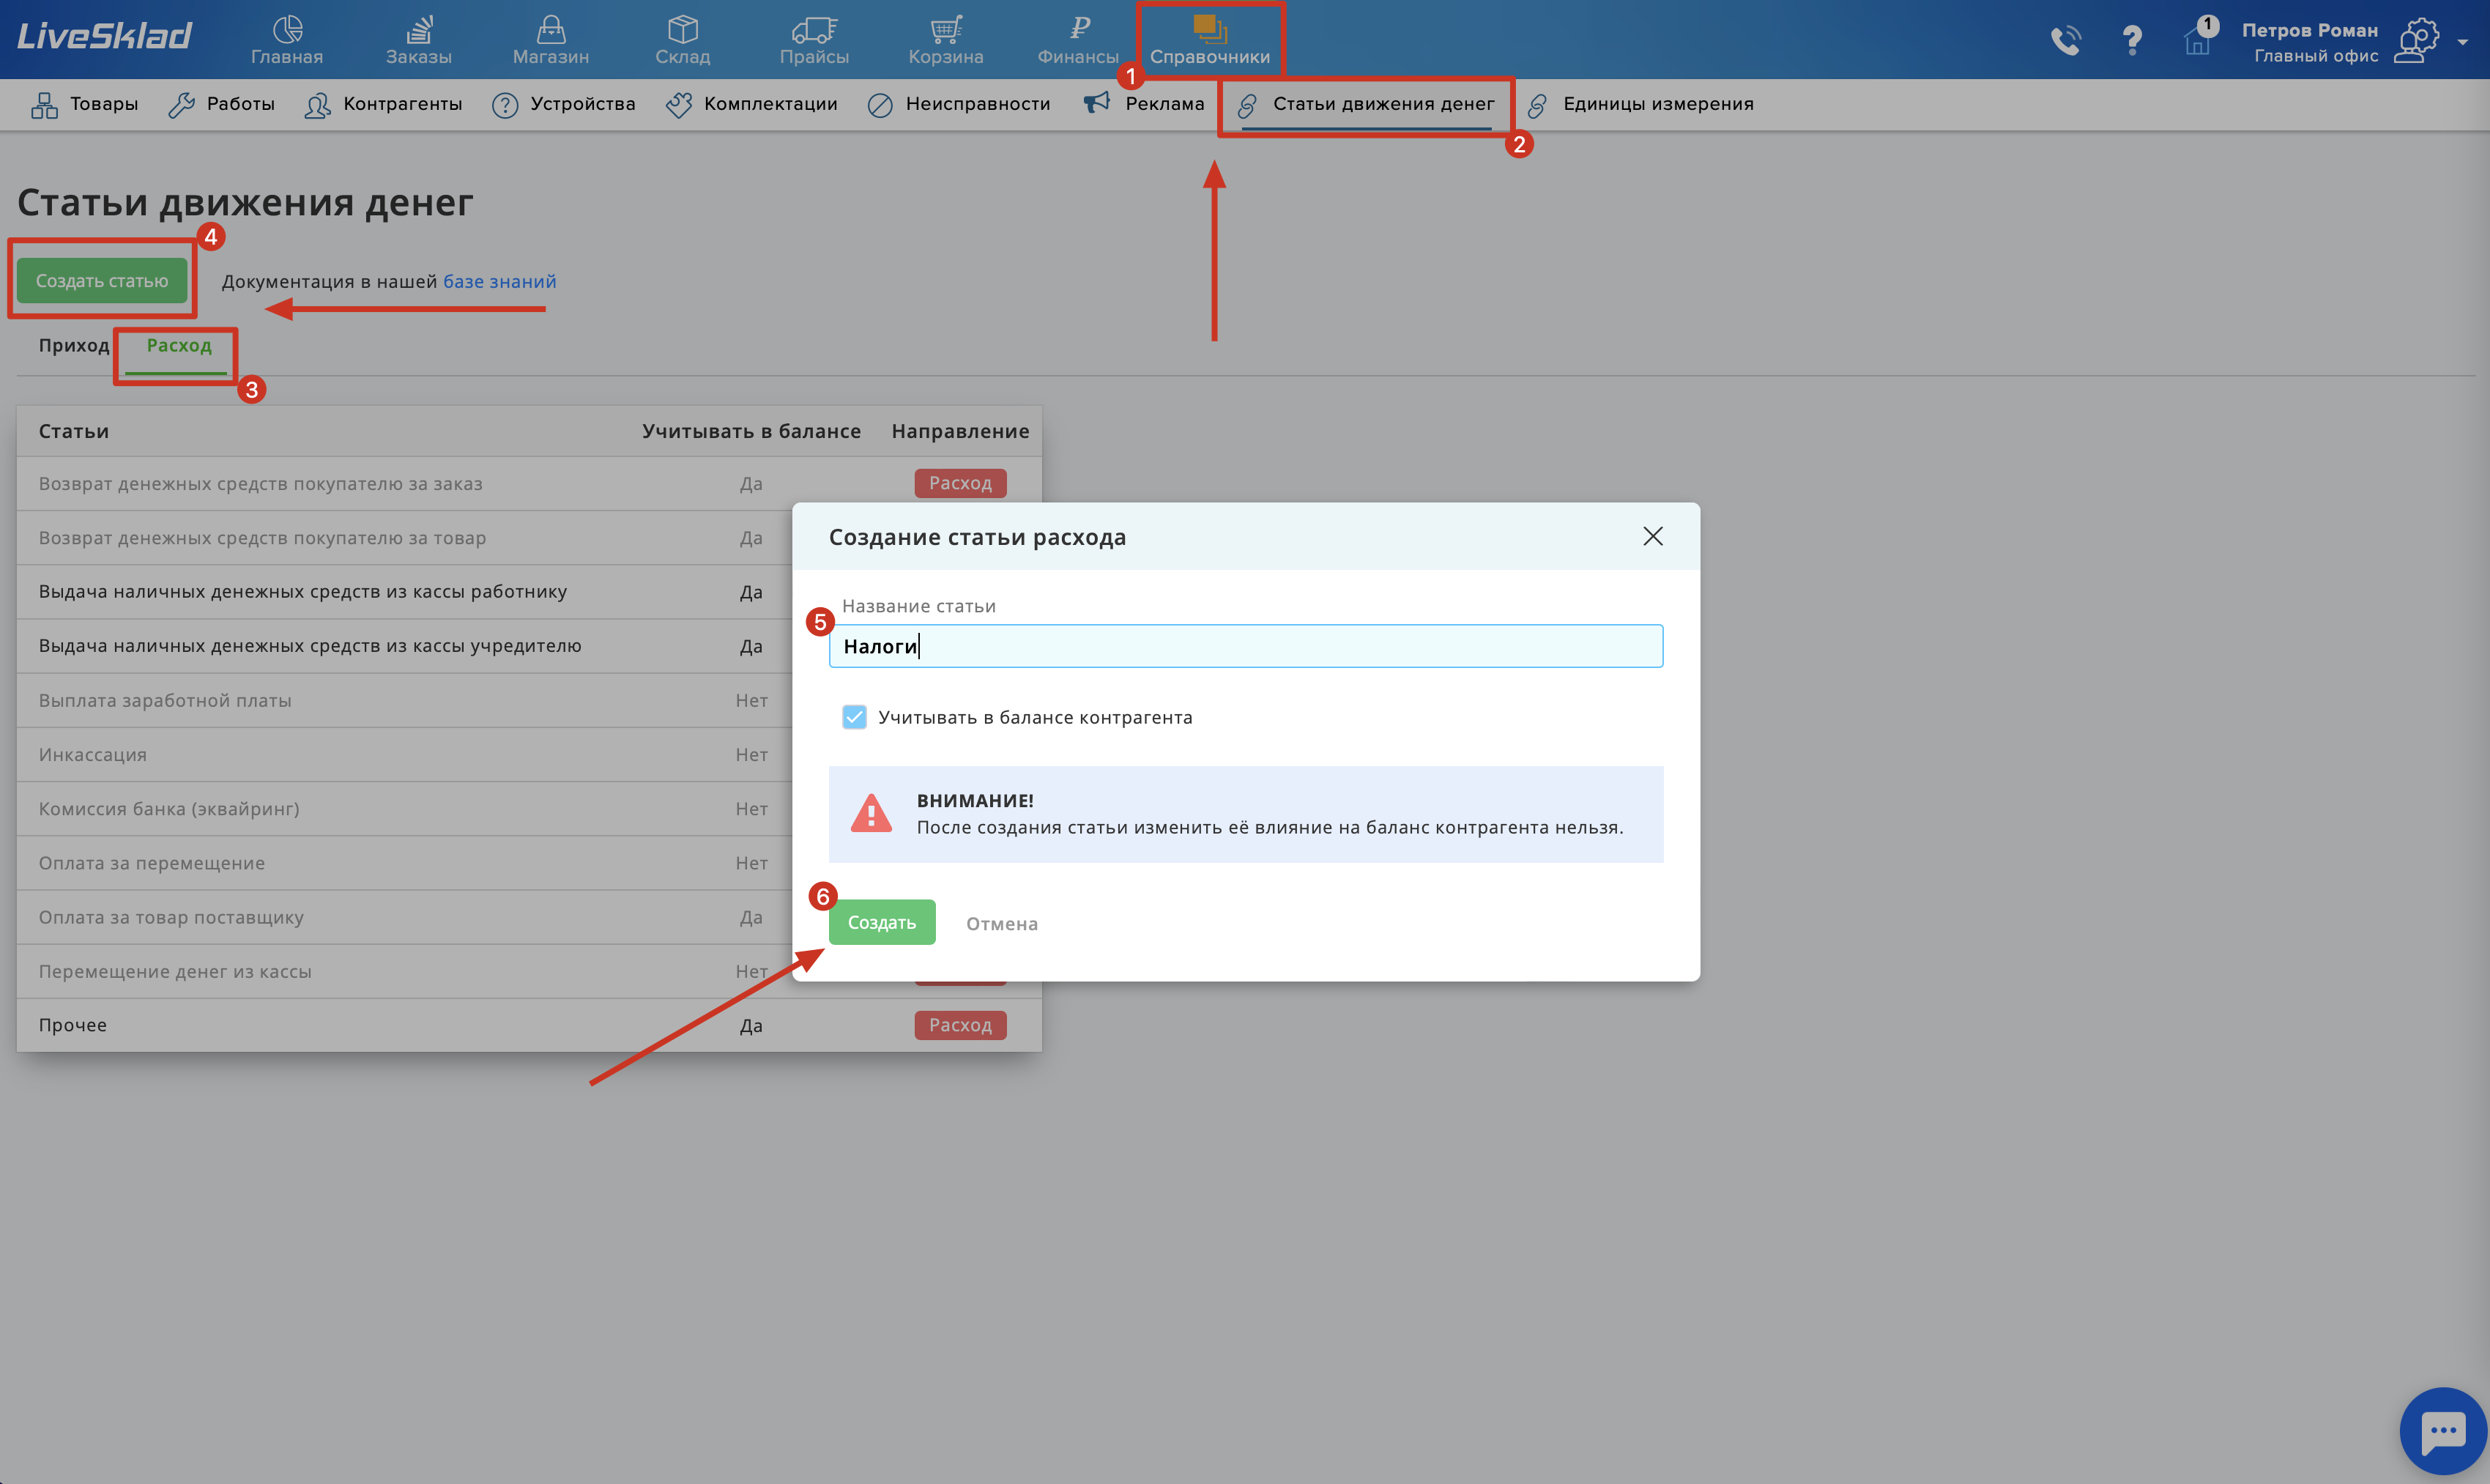Select row Перемещение денег из кассы
Viewport: 2490px width, 1484px height.
(529, 971)
